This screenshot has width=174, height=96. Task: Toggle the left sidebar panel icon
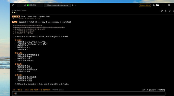pyautogui.click(x=13, y=5)
